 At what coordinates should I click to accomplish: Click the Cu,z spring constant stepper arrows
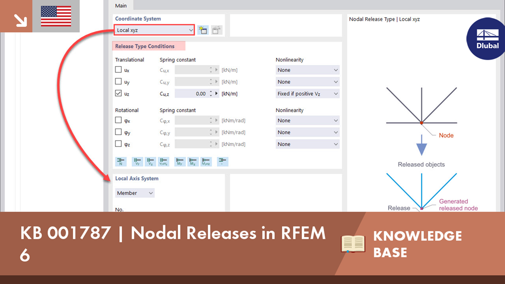[211, 94]
